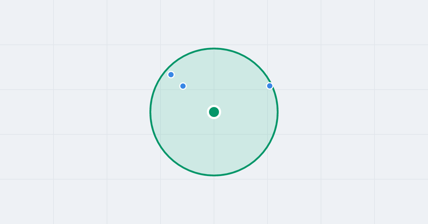The image size is (428, 224).
Task: Click the green center marker of the circle
Action: (x=214, y=112)
